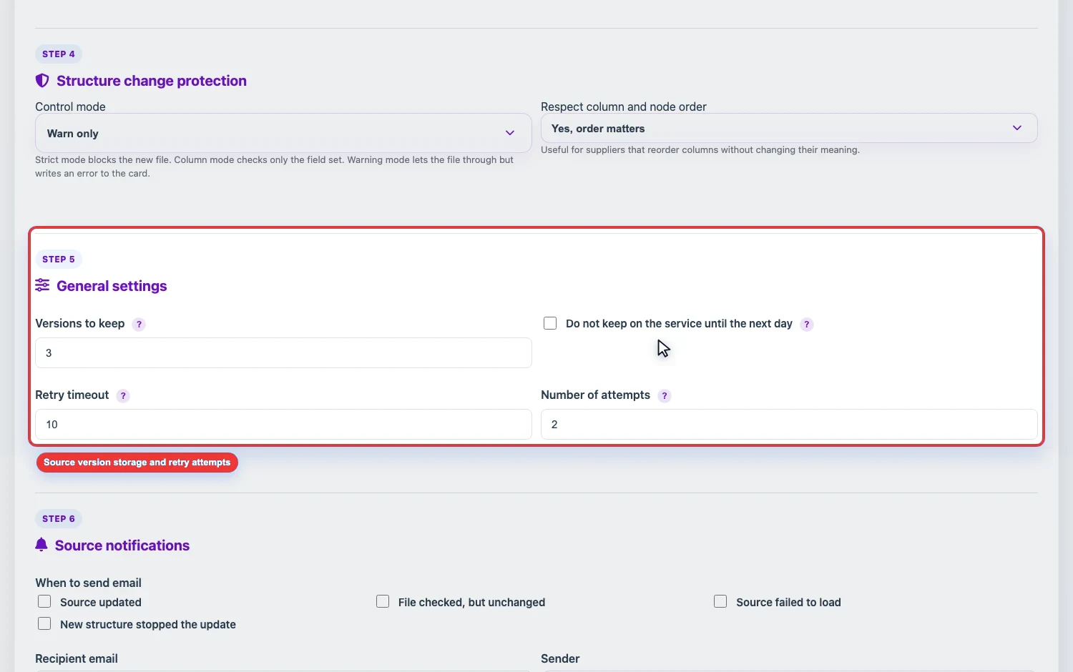The image size is (1073, 672).
Task: Click the Control mode label
Action: [70, 107]
